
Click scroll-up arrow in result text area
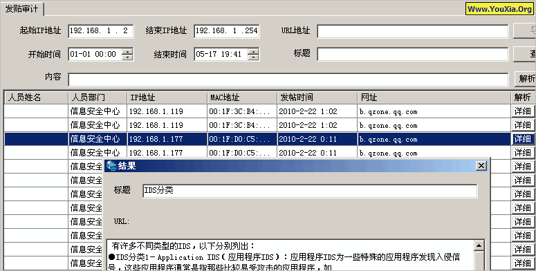click(x=479, y=245)
